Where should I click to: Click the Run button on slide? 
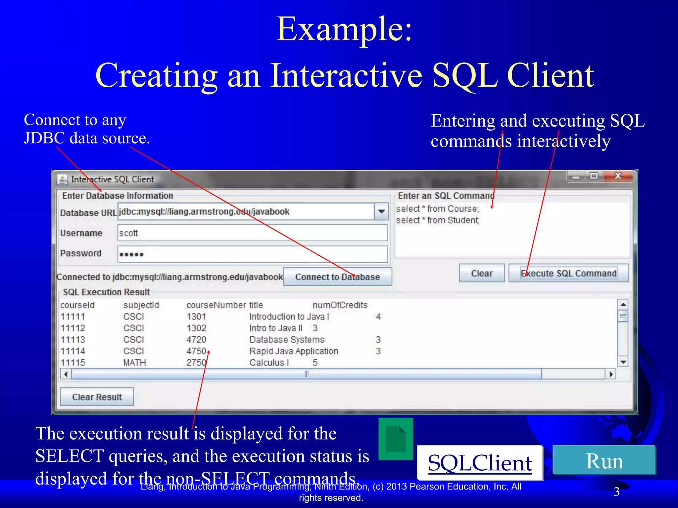604,461
